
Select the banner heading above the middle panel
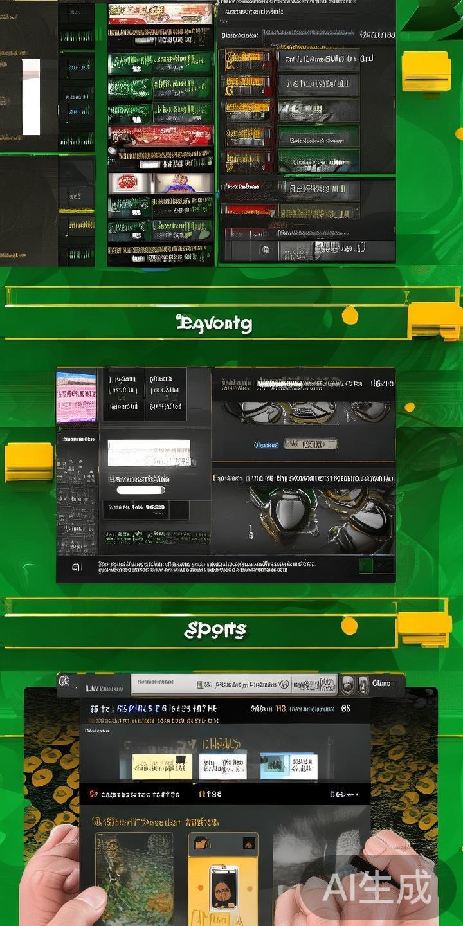pos(214,323)
